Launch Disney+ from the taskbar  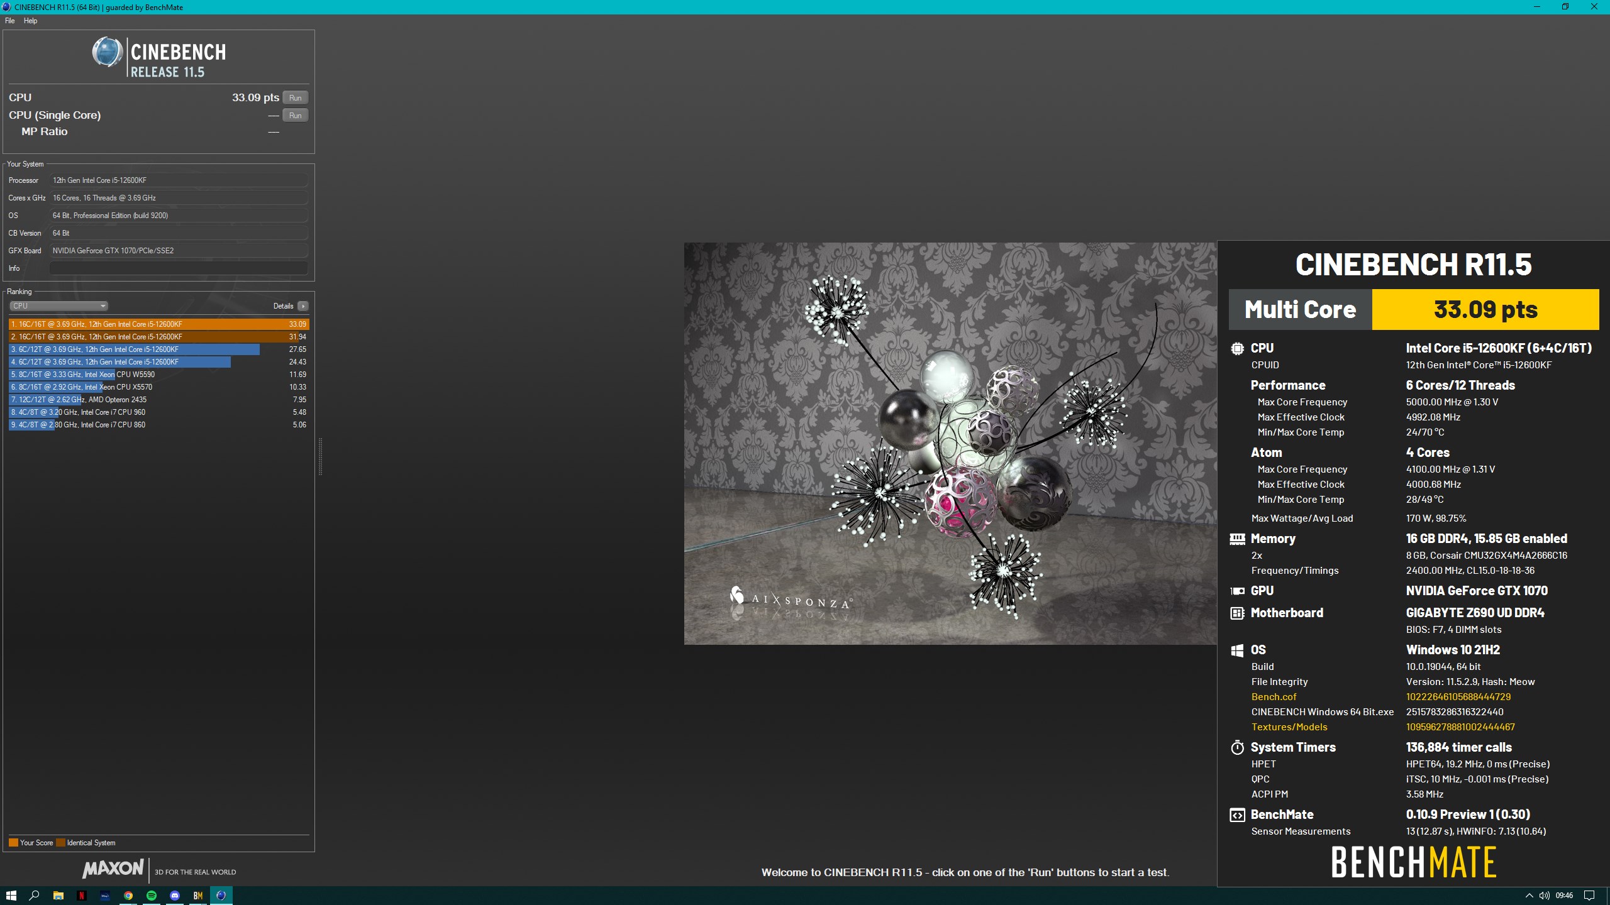coord(104,896)
